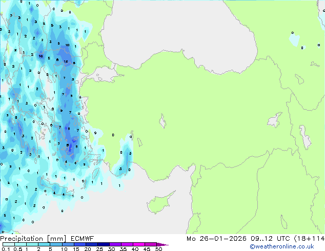Click the 'ECMWF' model label
The image size is (325, 251).
pyautogui.click(x=83, y=239)
